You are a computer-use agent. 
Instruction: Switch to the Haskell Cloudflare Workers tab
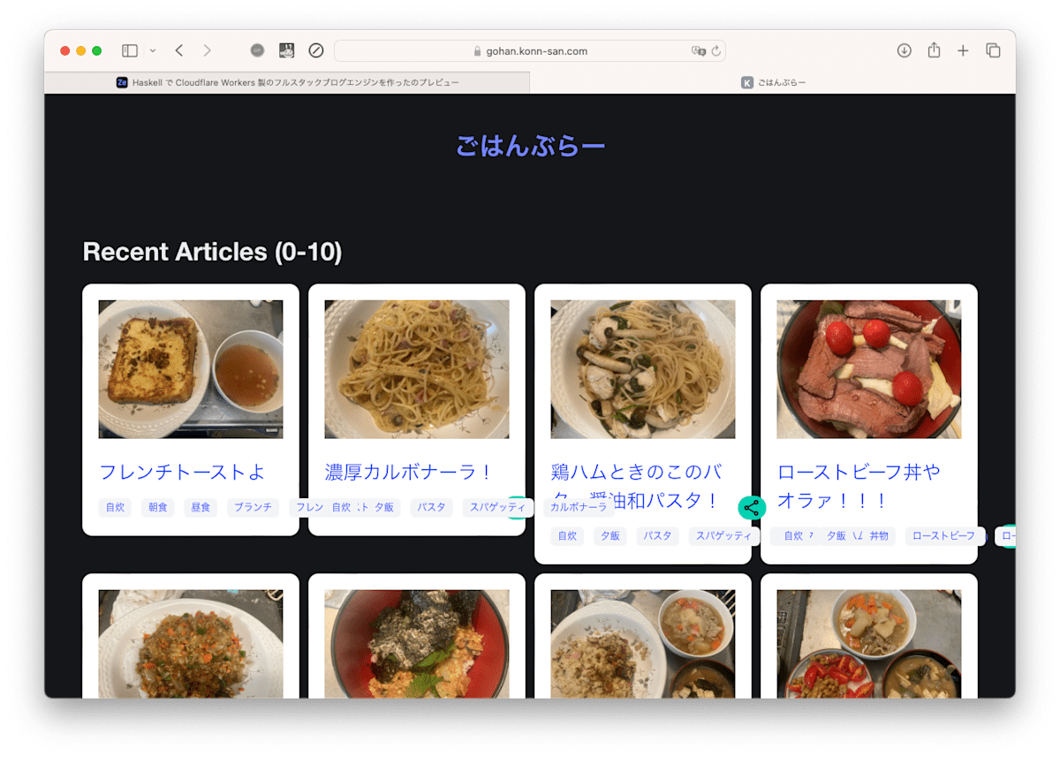pyautogui.click(x=287, y=82)
